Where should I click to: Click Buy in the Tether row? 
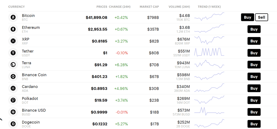(x=254, y=53)
